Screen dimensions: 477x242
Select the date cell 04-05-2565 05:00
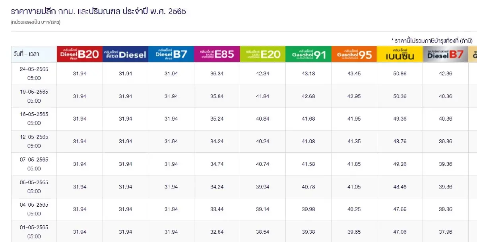click(x=34, y=209)
